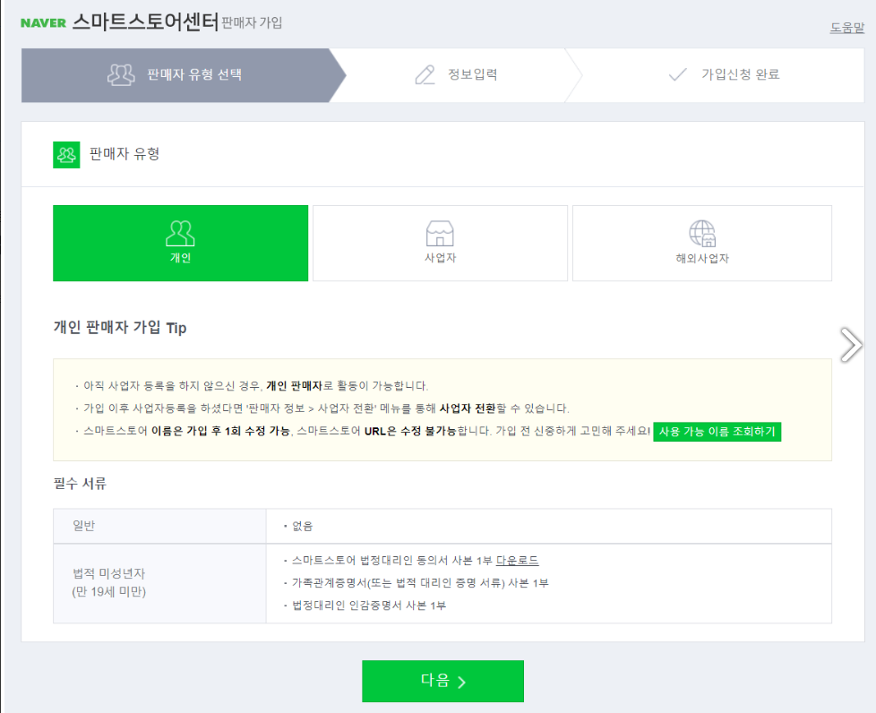Open the 다운로드 link for 법정대리인 동의서
Viewport: 876px width, 713px height.
518,560
